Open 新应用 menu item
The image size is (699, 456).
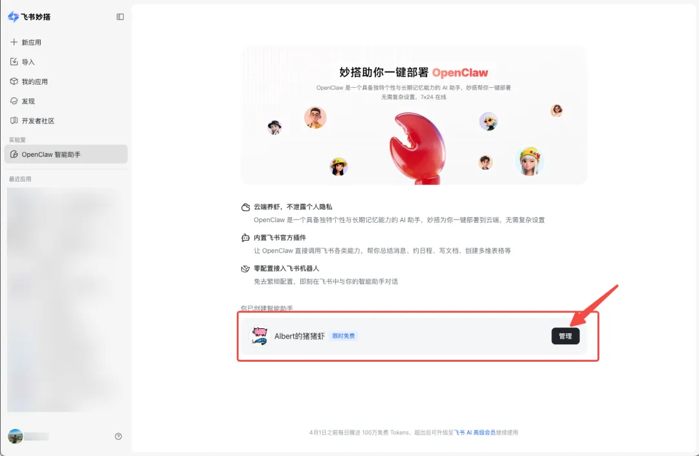pyautogui.click(x=66, y=42)
